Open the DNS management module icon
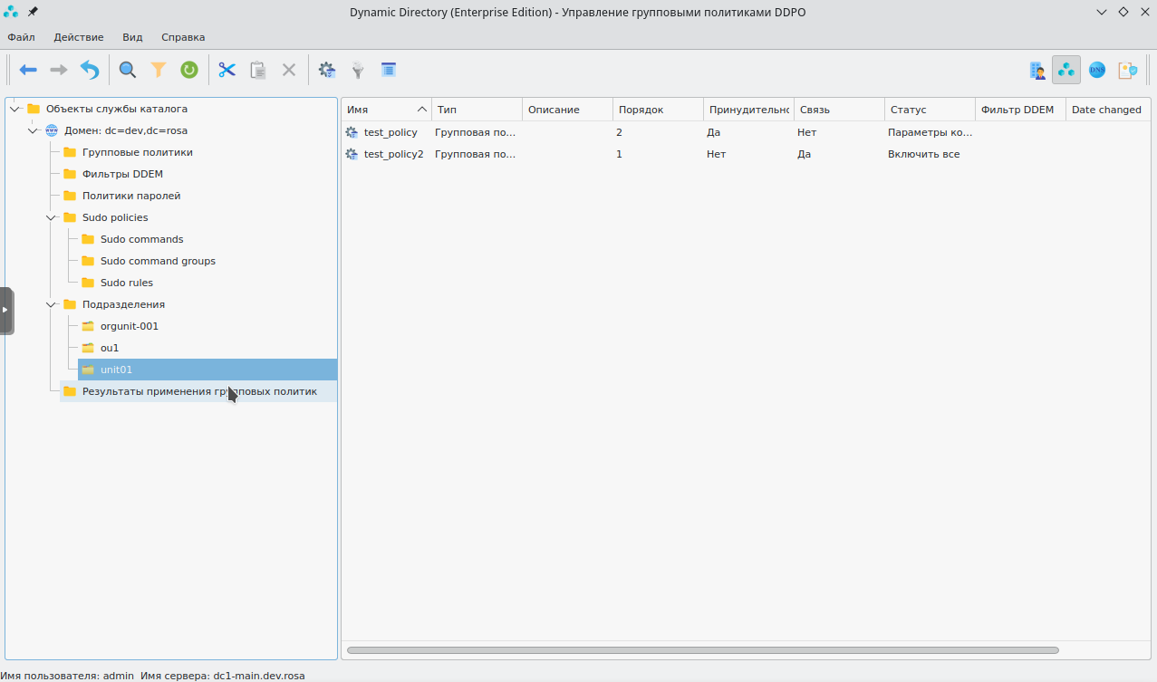 point(1097,70)
